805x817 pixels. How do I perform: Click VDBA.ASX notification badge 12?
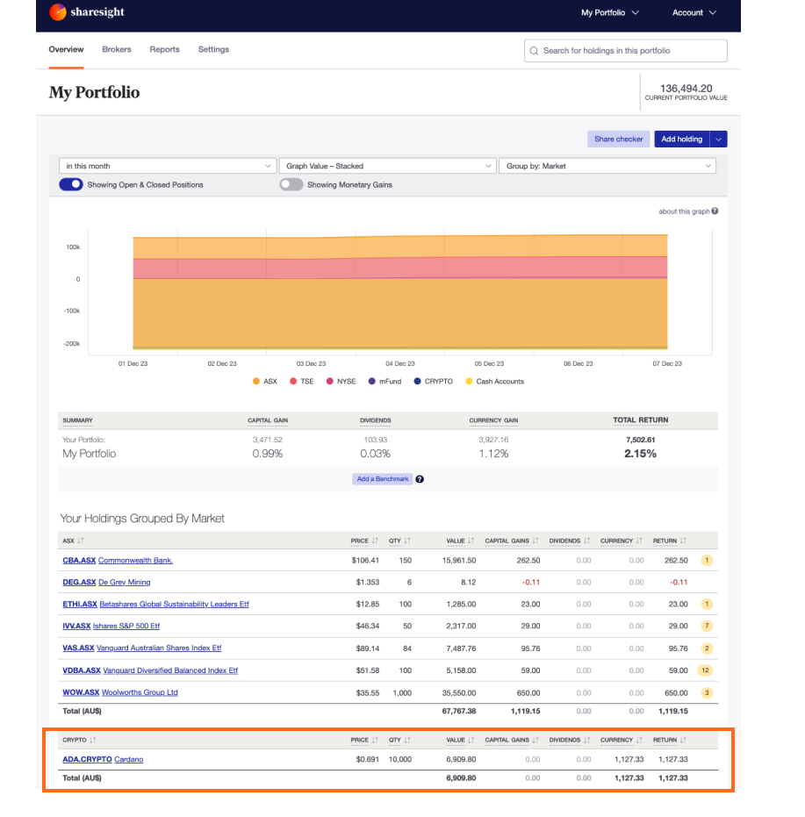[705, 670]
